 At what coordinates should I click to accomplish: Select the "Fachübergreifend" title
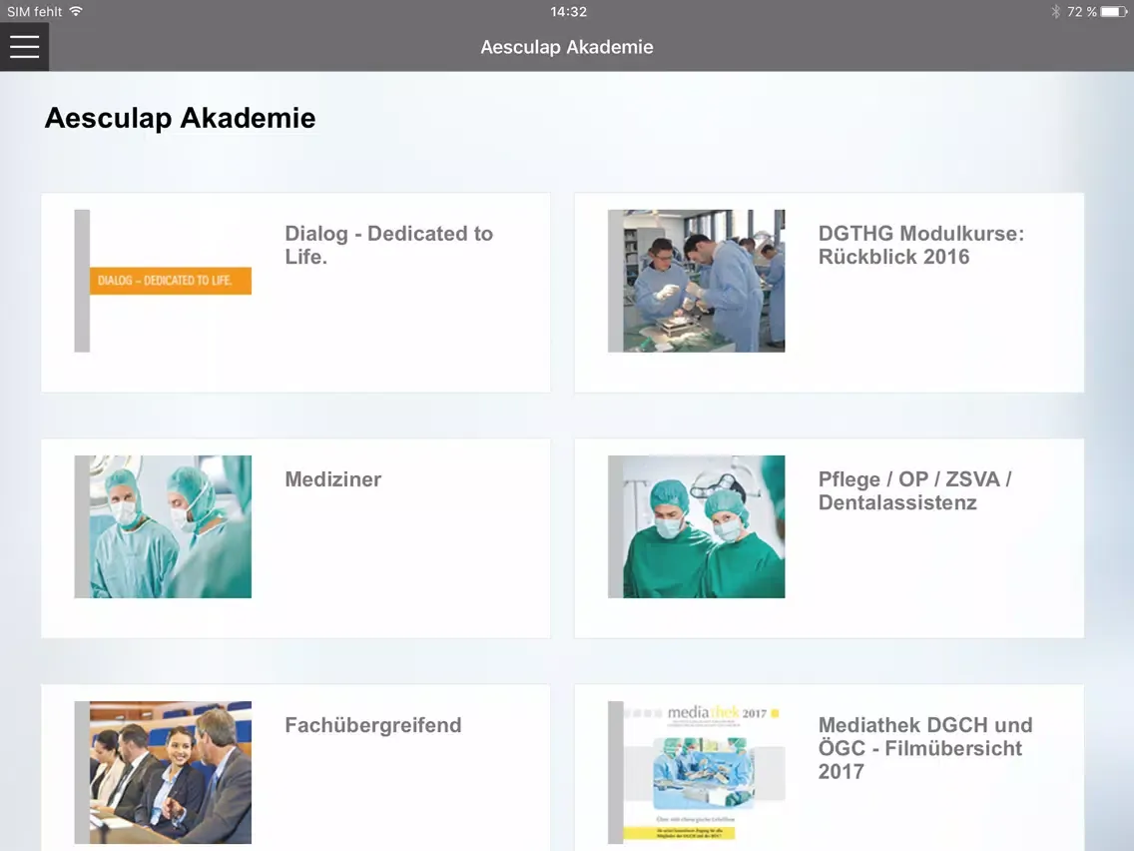pyautogui.click(x=373, y=725)
